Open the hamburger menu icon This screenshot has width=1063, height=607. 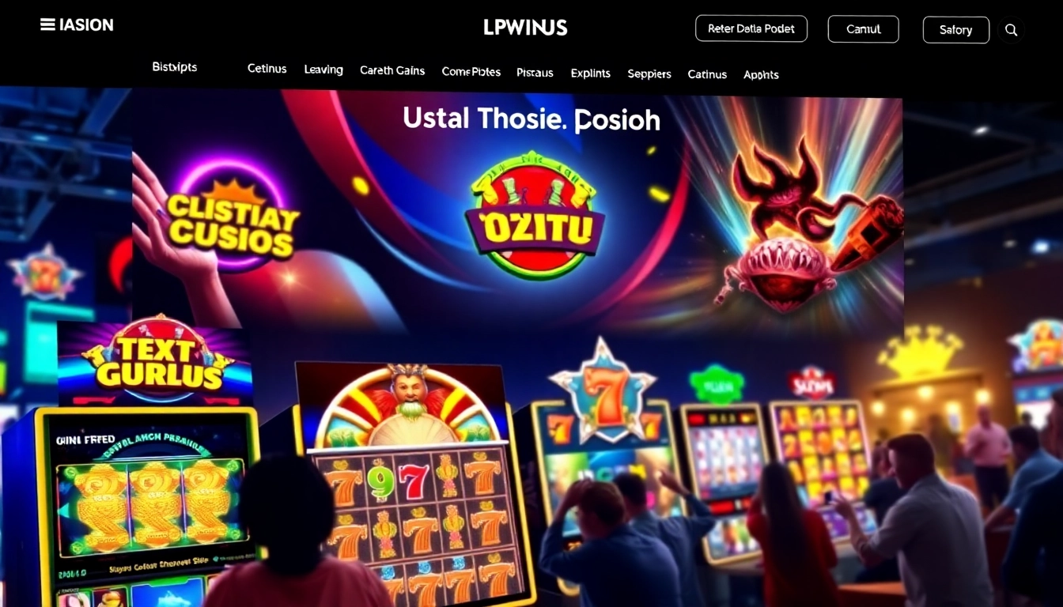click(x=47, y=25)
